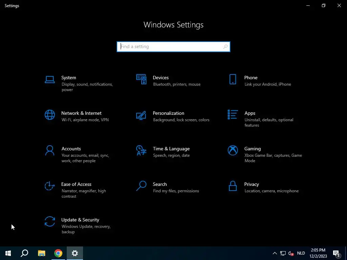Click 'Wi-Fi, airplane mode, VPN' text

[x=85, y=120]
